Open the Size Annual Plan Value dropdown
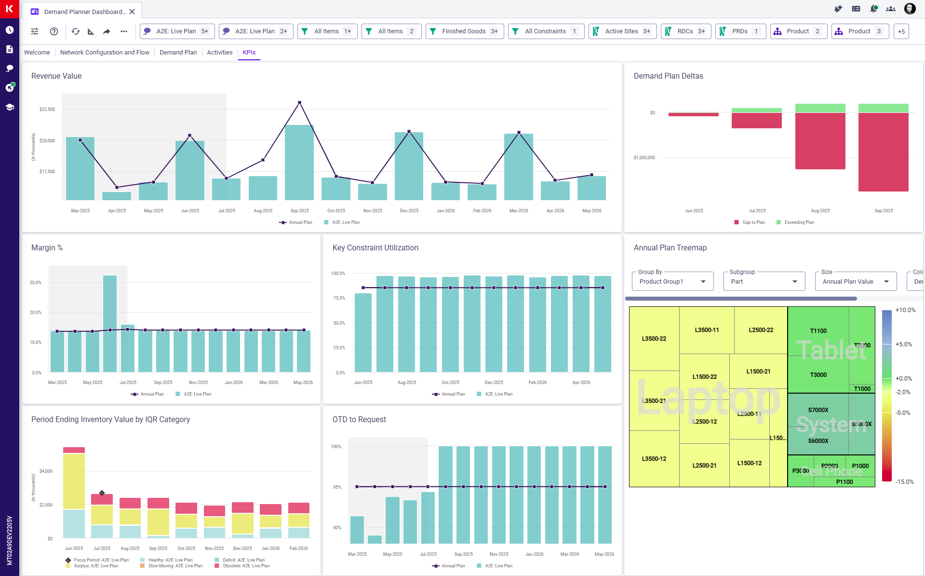Image resolution: width=925 pixels, height=576 pixels. point(856,282)
